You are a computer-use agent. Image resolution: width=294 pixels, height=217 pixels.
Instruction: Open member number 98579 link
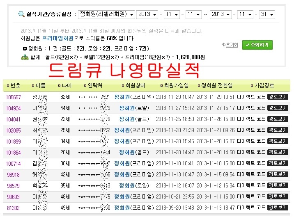(14, 186)
